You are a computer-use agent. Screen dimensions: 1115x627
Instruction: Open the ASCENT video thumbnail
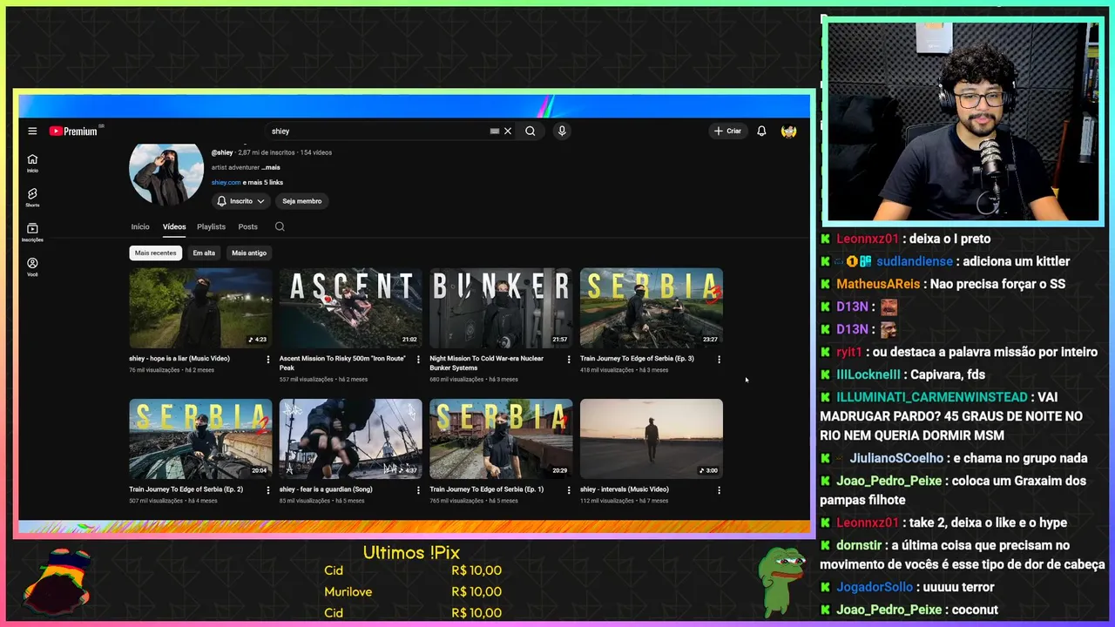(351, 308)
